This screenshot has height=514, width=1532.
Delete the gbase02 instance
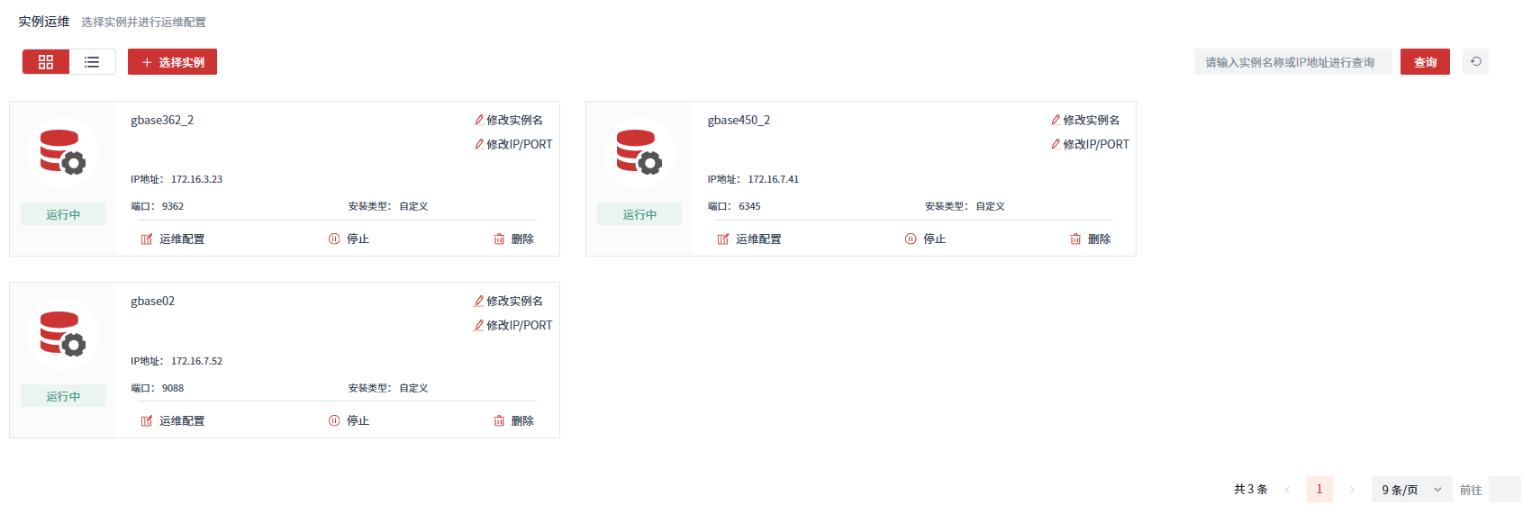[x=513, y=421]
